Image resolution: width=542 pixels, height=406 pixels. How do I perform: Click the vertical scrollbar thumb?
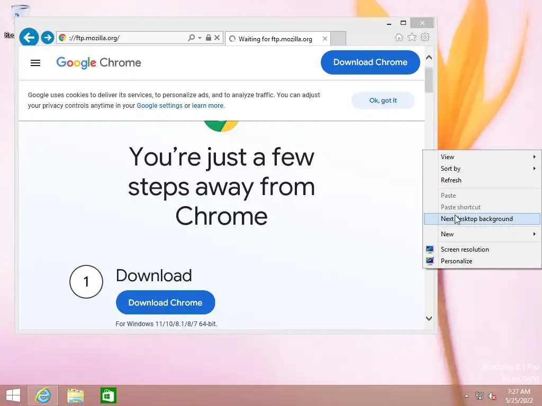pos(429,80)
